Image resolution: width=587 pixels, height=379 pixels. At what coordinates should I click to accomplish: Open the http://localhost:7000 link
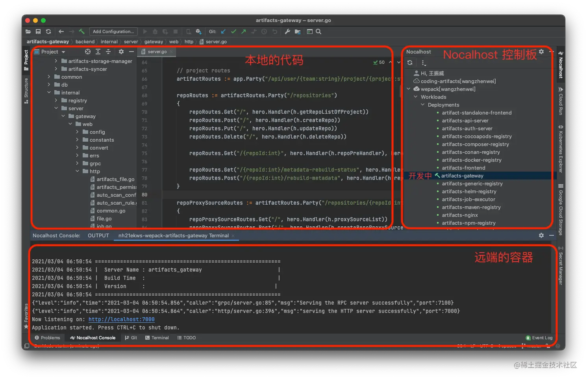click(x=121, y=319)
